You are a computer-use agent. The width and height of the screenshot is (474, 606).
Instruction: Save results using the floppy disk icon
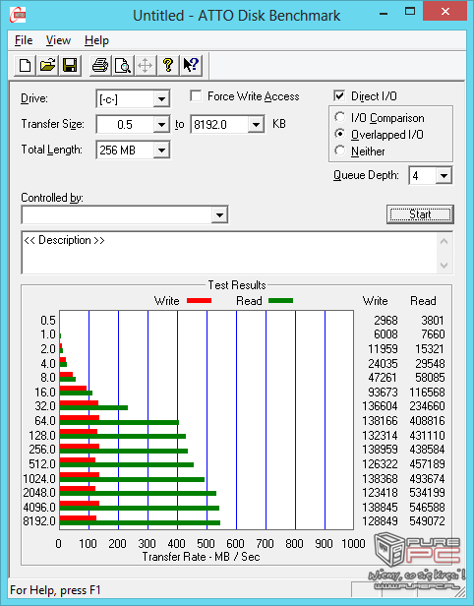(70, 65)
